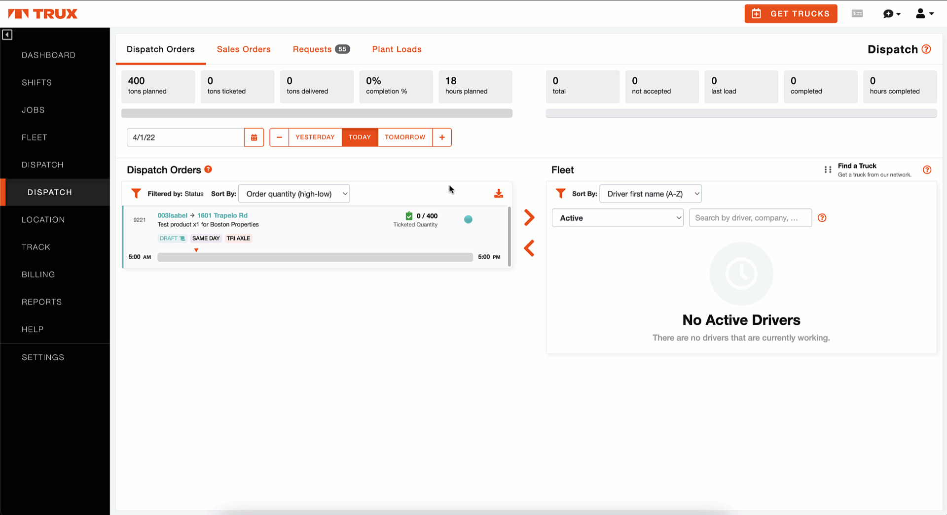
Task: Collapse the sidebar with the arrow icon
Action: pos(7,34)
